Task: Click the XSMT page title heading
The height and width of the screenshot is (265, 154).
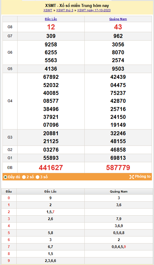Action: pos(77,6)
